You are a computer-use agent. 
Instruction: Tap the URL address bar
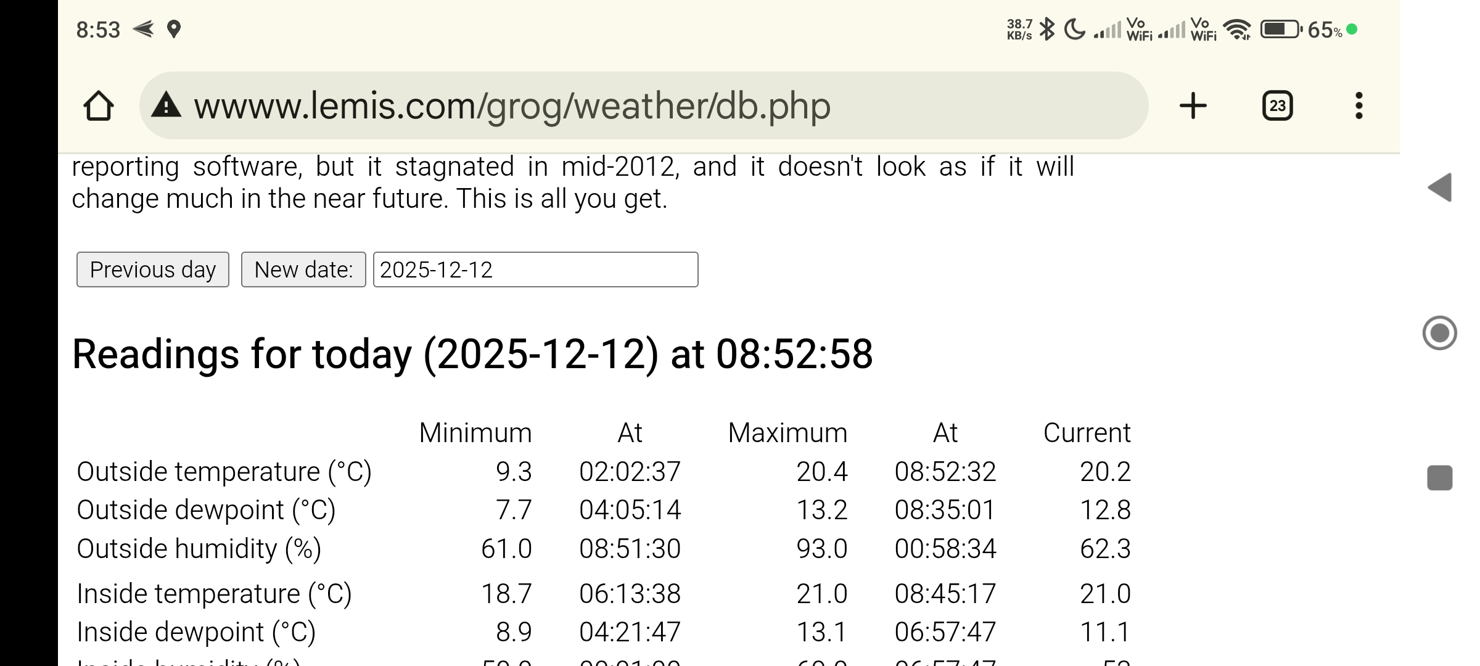coord(641,106)
